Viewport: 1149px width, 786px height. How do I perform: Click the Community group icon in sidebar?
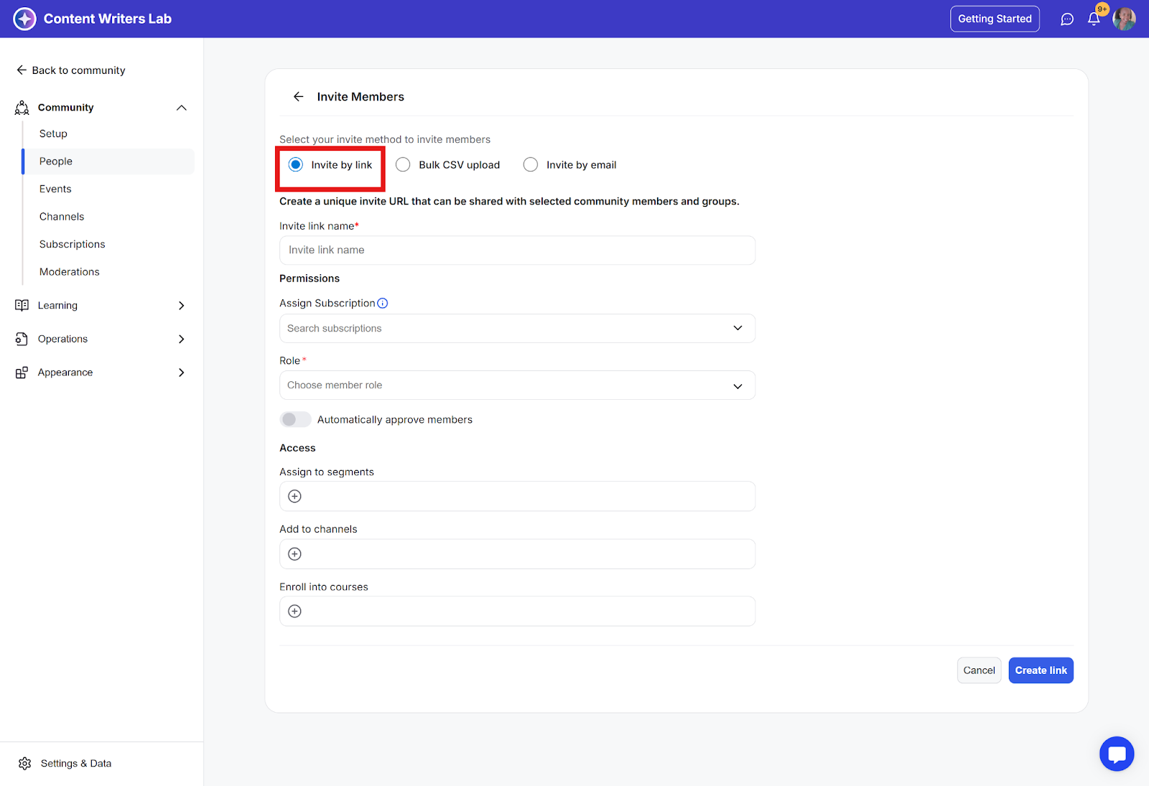click(22, 108)
